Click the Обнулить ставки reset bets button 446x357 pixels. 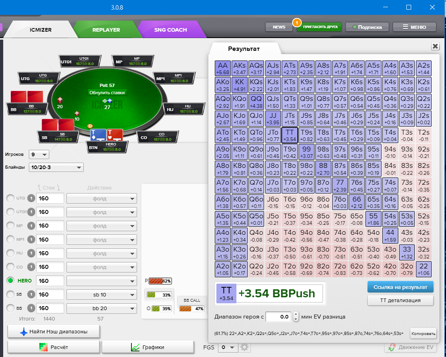[x=107, y=93]
